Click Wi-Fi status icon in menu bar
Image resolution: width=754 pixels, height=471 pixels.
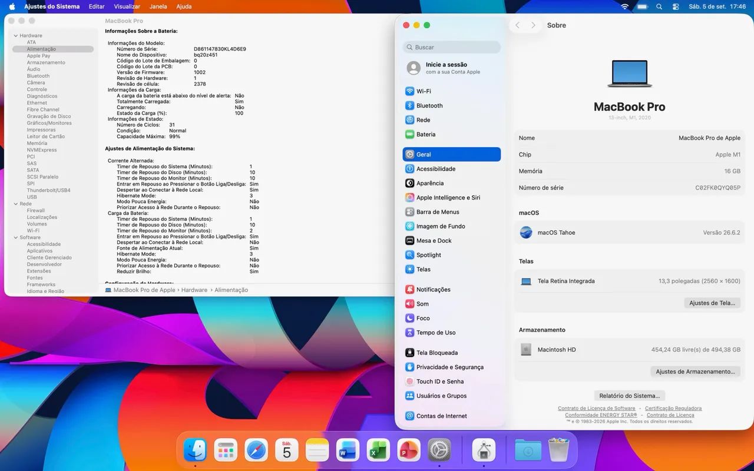(625, 6)
